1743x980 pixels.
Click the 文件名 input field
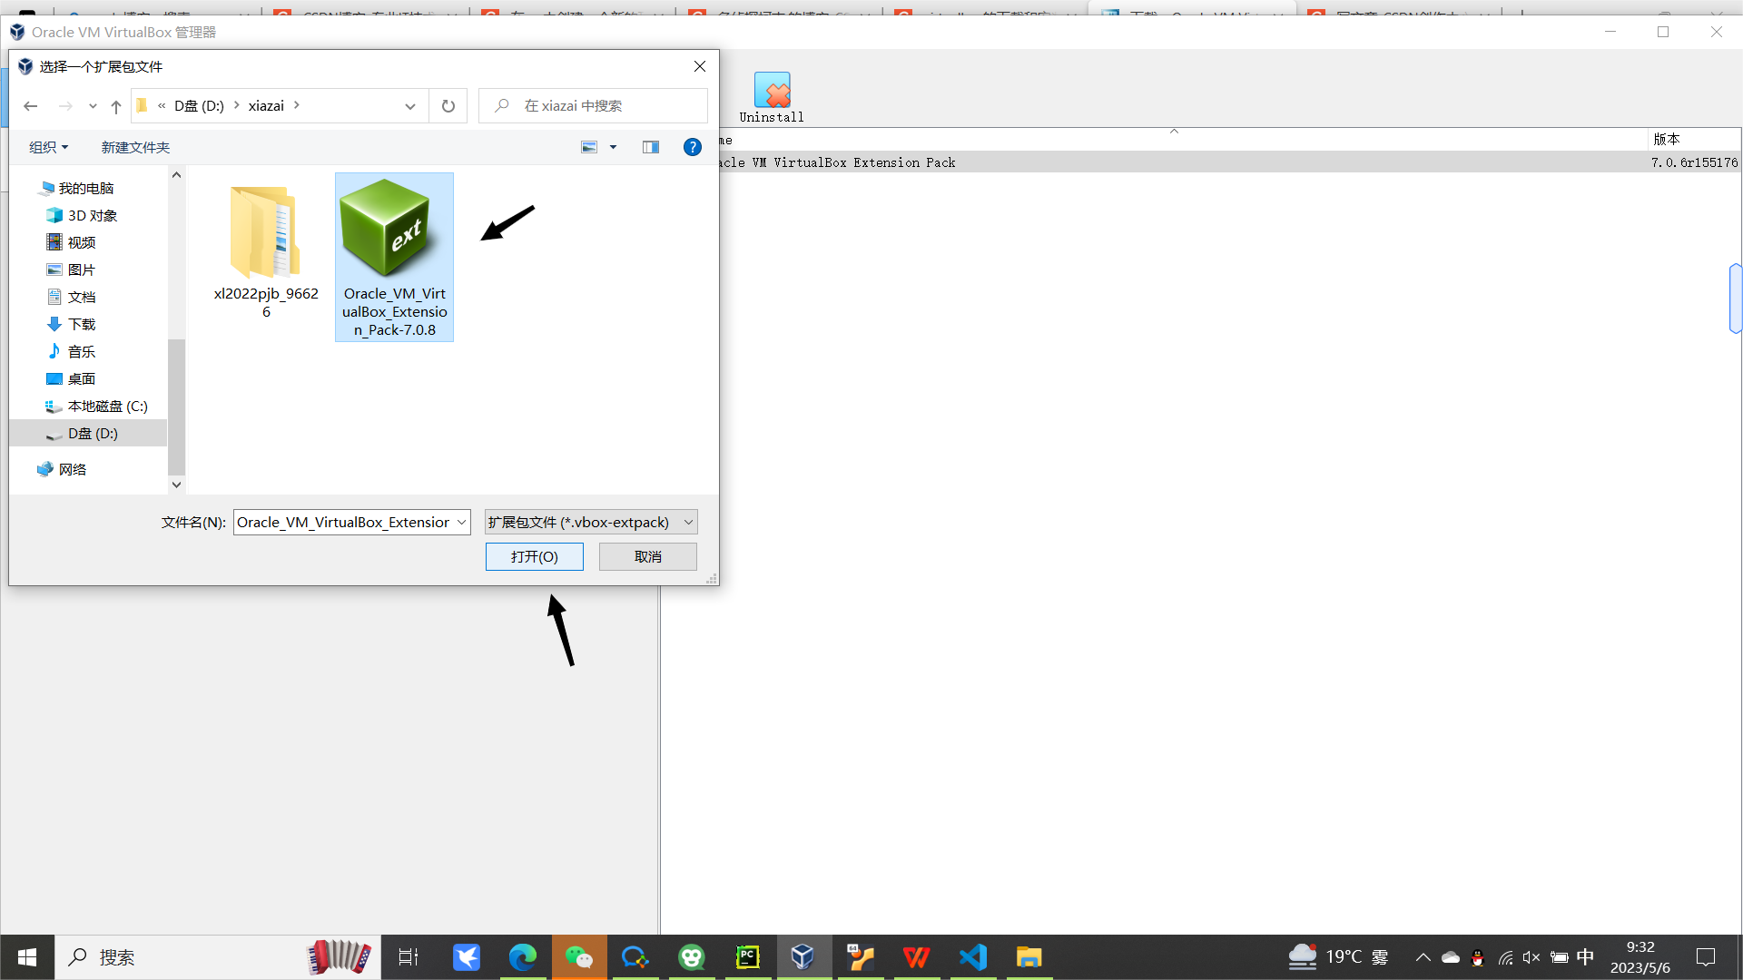pos(344,522)
